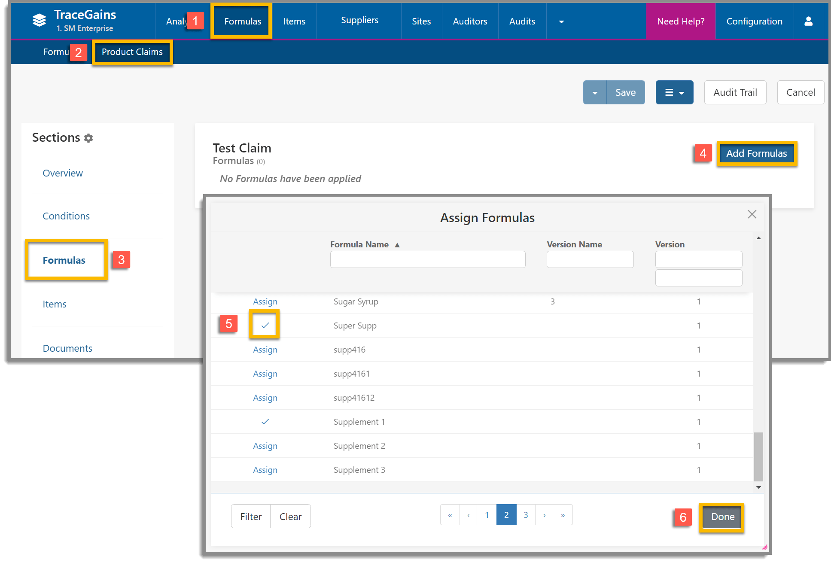Viewport: 831px width, 563px height.
Task: Sort by the Formula Name column arrow
Action: 397,245
